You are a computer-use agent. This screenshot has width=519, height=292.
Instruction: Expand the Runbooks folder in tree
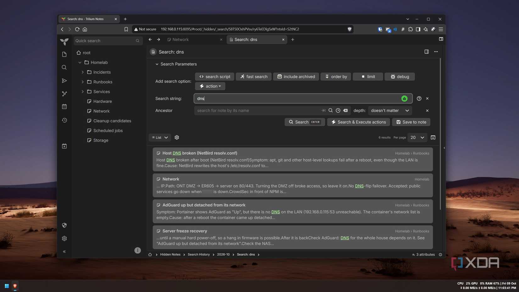point(82,82)
